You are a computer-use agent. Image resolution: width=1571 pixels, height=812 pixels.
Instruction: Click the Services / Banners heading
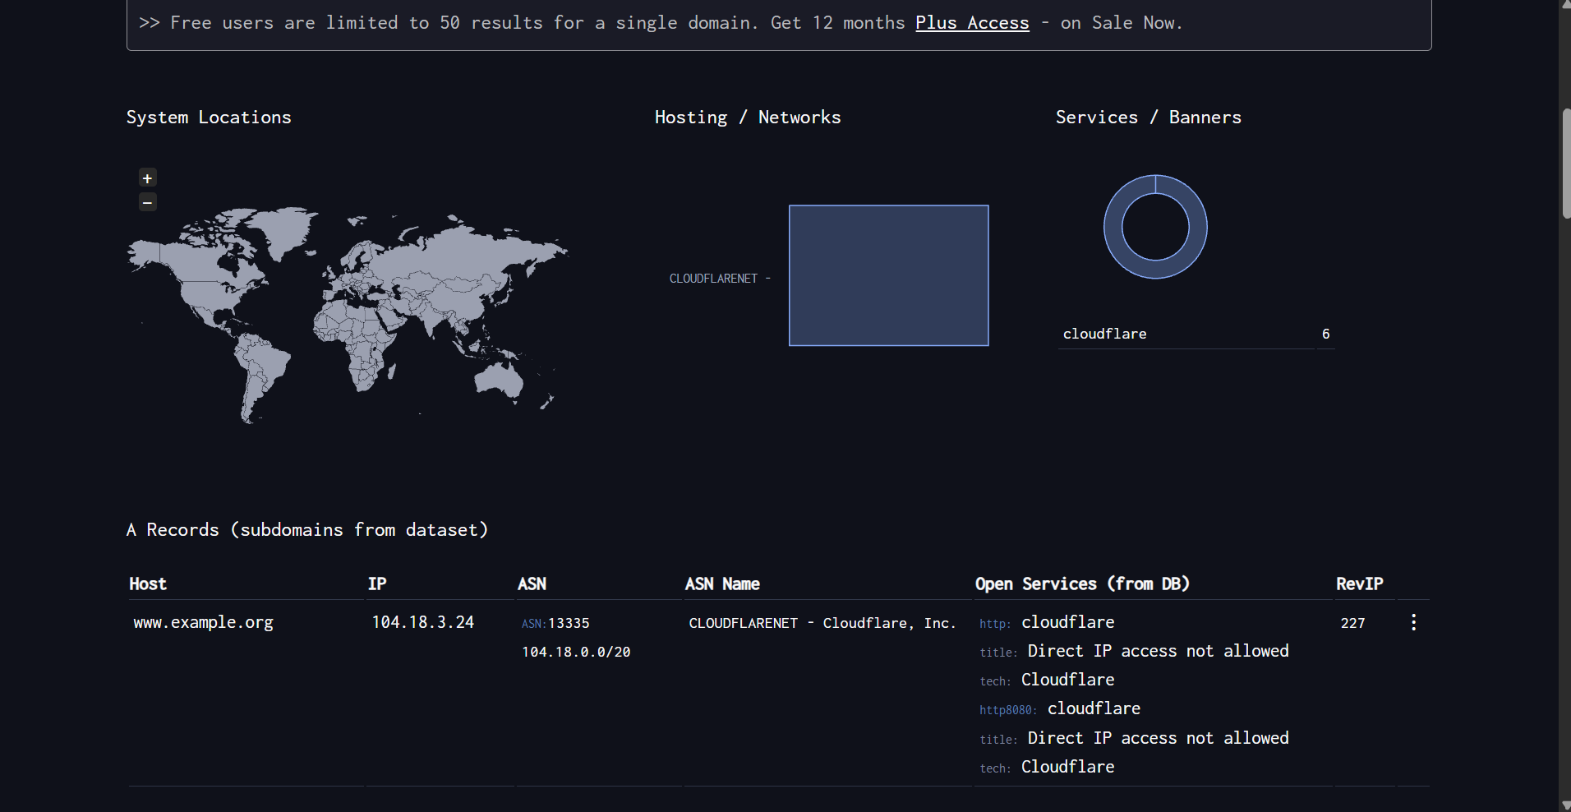(x=1148, y=118)
